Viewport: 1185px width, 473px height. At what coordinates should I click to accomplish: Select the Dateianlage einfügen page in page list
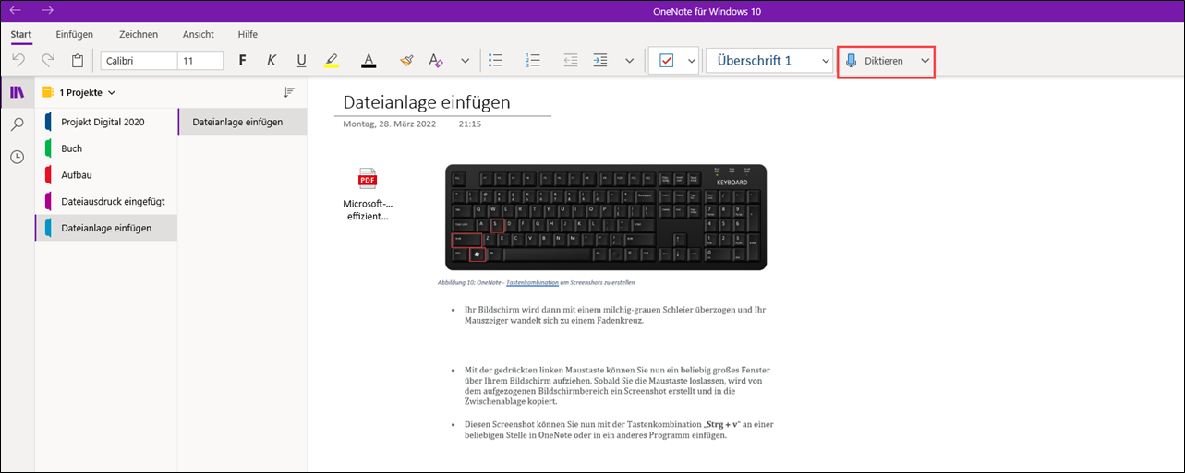[242, 122]
